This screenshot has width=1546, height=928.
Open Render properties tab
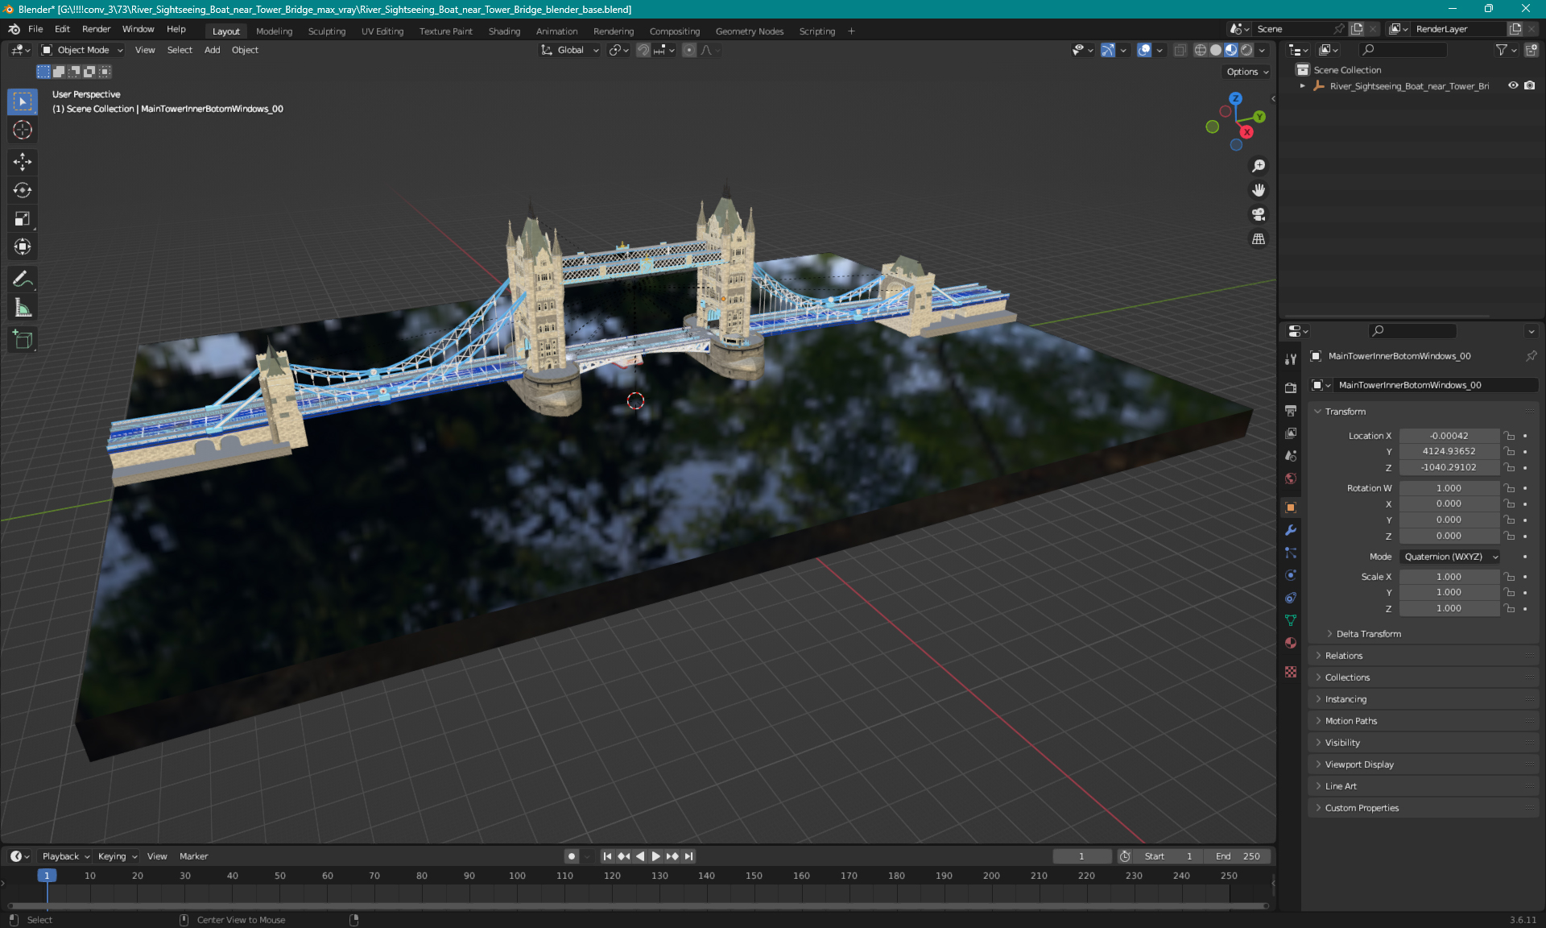click(x=1291, y=387)
